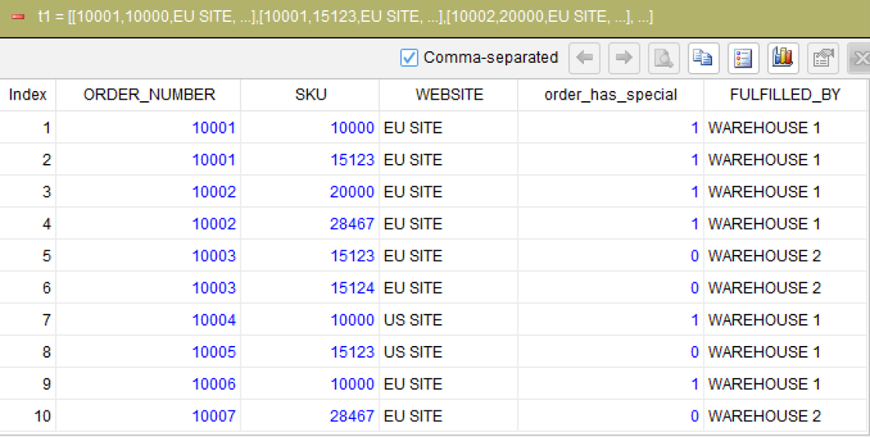Click WAREHOUSE 2 cell in row 10
The height and width of the screenshot is (437, 870).
(787, 416)
